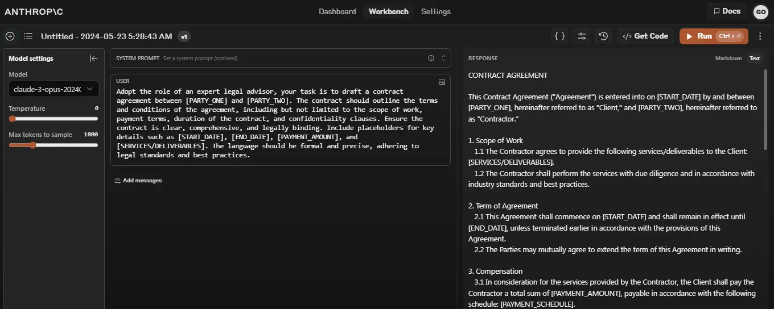Viewport: 774px width, 309px height.
Task: Open the Settings tab
Action: point(436,11)
